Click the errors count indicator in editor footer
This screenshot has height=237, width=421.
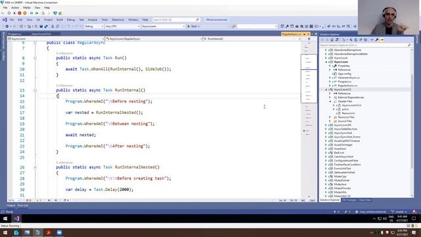click(28, 200)
